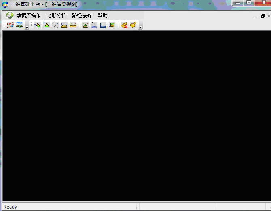The width and height of the screenshot is (271, 211).
Task: Expand the first toolbar's overflow options arrow
Action: tap(27, 27)
